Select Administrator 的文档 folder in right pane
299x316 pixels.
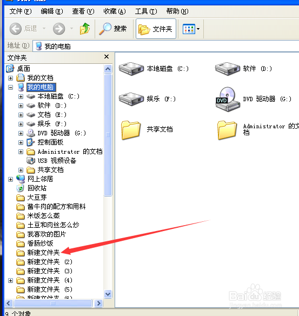(258, 130)
